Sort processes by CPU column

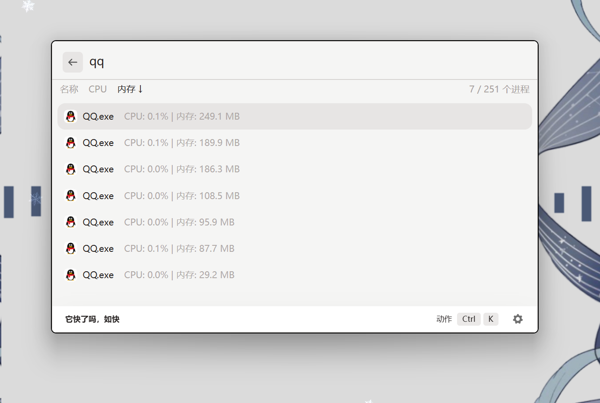click(98, 89)
